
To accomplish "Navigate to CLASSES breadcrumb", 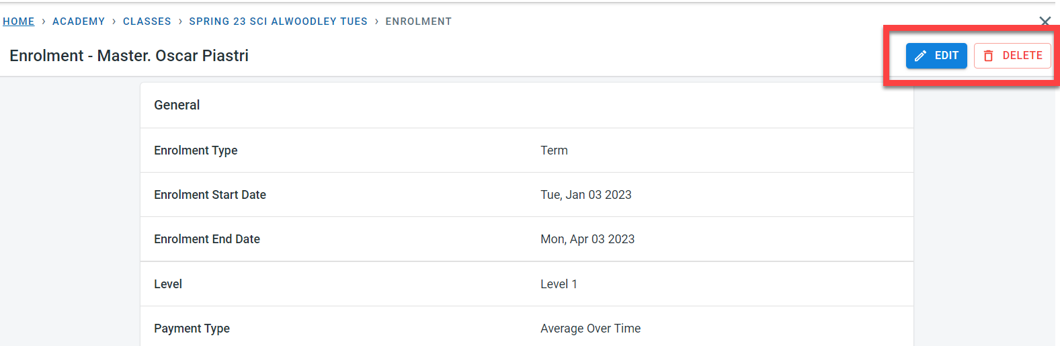I will [x=147, y=21].
